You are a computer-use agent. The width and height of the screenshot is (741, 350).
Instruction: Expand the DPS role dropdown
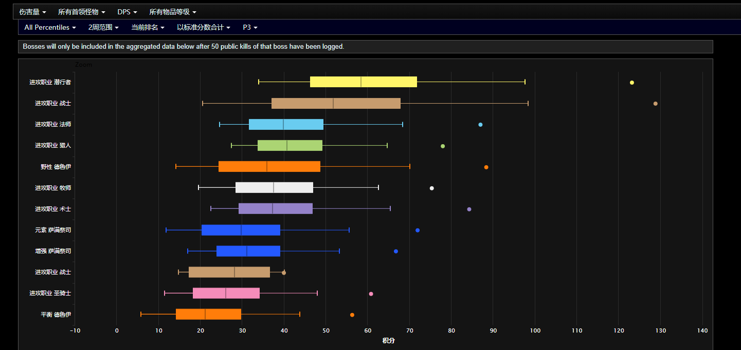coord(127,12)
